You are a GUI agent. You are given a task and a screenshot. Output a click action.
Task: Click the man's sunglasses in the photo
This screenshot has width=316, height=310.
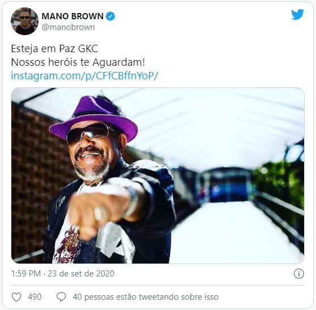pyautogui.click(x=89, y=133)
